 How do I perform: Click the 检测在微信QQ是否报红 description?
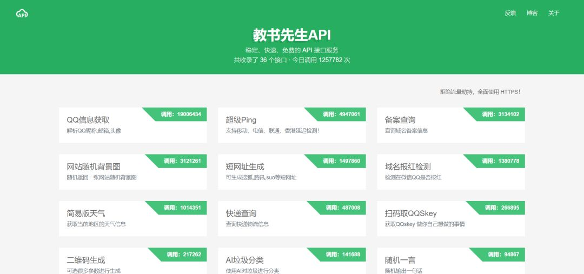[x=413, y=178]
